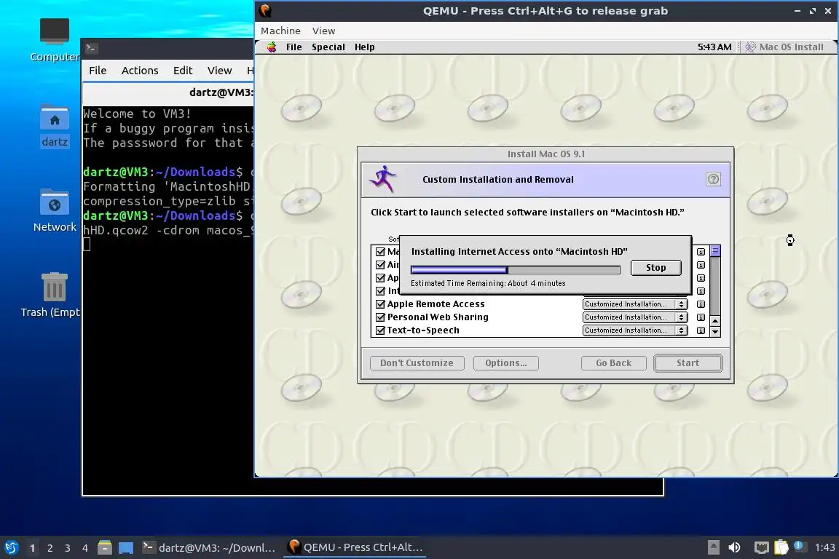Open the terminal View menu

coord(219,71)
